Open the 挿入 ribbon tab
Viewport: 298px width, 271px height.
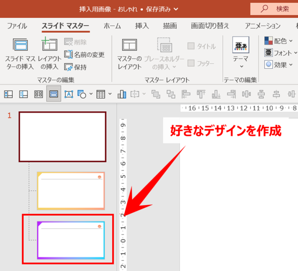142,26
